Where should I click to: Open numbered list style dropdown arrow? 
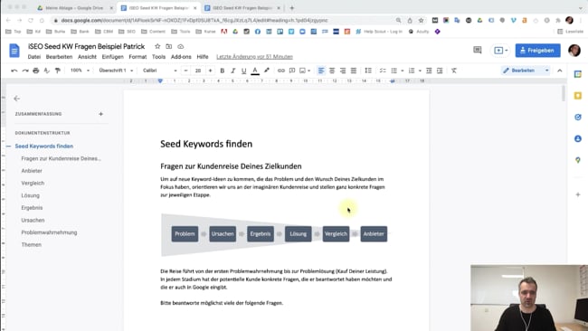420,71
